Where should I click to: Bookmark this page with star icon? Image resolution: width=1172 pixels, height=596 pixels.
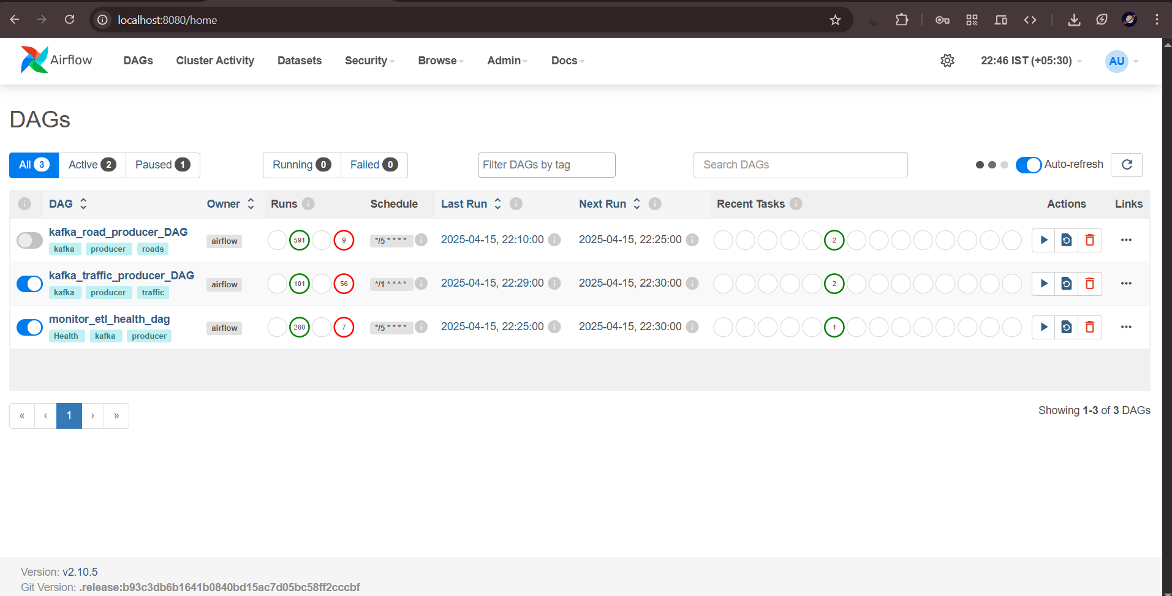[835, 20]
